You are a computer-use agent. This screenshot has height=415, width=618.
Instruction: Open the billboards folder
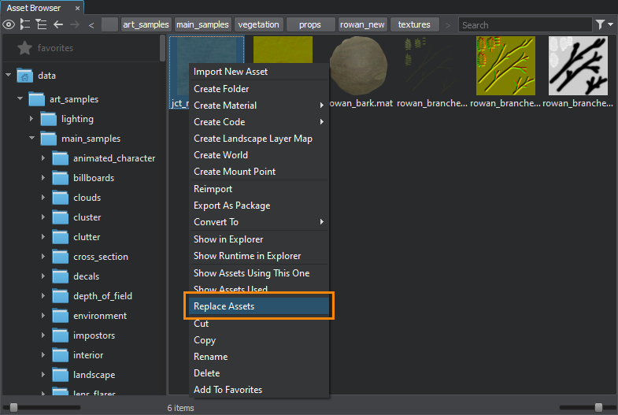[x=93, y=178]
